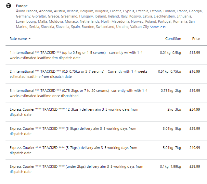The width and height of the screenshot is (207, 184).
Task: Click the 3.01kg–5kg condition value
Action: point(172,129)
